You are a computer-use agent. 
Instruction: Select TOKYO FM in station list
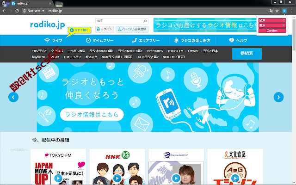[175, 51]
